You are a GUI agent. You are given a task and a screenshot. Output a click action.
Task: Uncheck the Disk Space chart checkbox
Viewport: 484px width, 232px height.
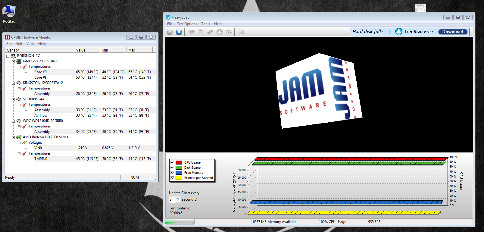click(x=172, y=168)
